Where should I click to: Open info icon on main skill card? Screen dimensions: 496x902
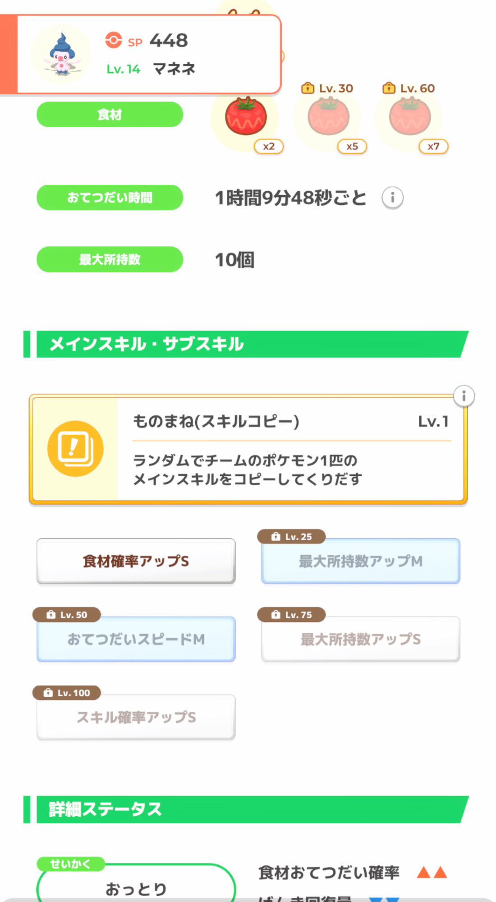tap(464, 396)
